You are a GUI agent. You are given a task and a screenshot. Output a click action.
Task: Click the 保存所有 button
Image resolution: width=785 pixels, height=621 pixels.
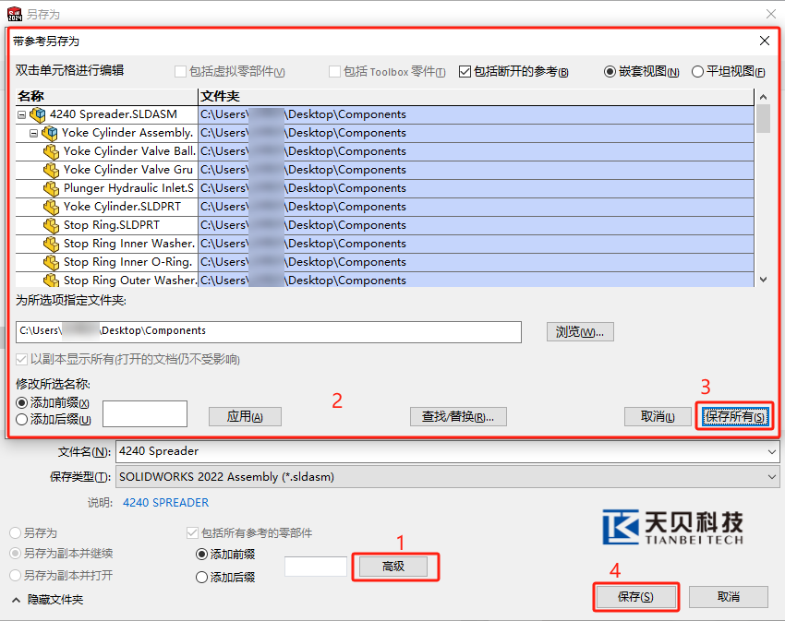(x=735, y=417)
